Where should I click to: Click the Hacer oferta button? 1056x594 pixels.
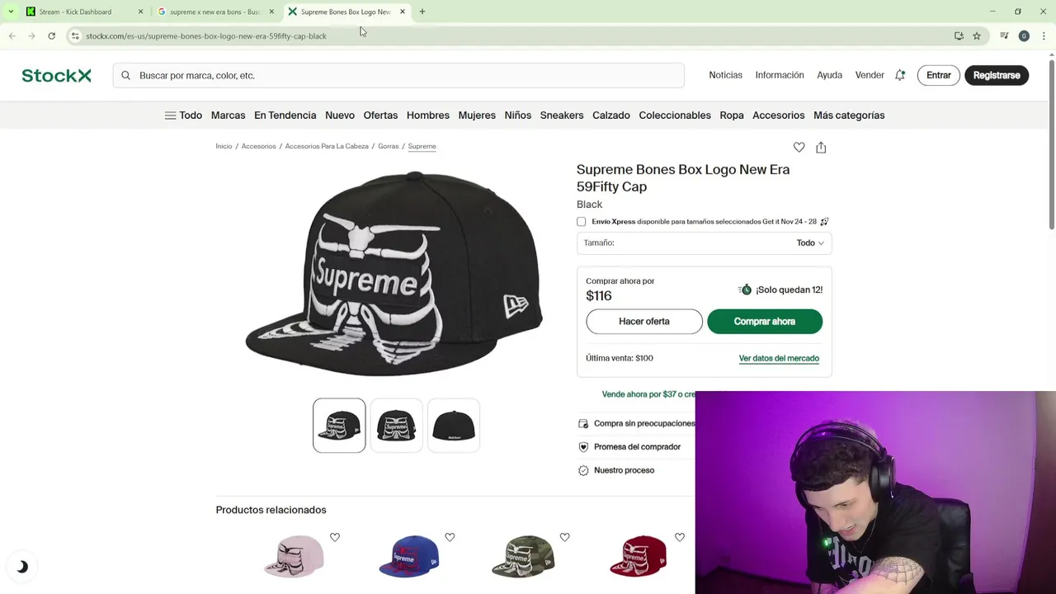point(644,321)
